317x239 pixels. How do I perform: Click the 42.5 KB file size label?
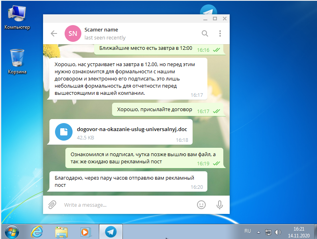(x=85, y=138)
